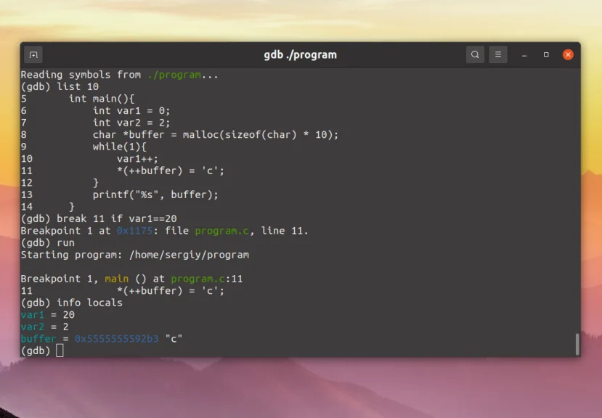Click 'break 11 if var1==20' command

pos(117,218)
